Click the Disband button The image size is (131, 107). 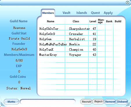click(x=122, y=102)
